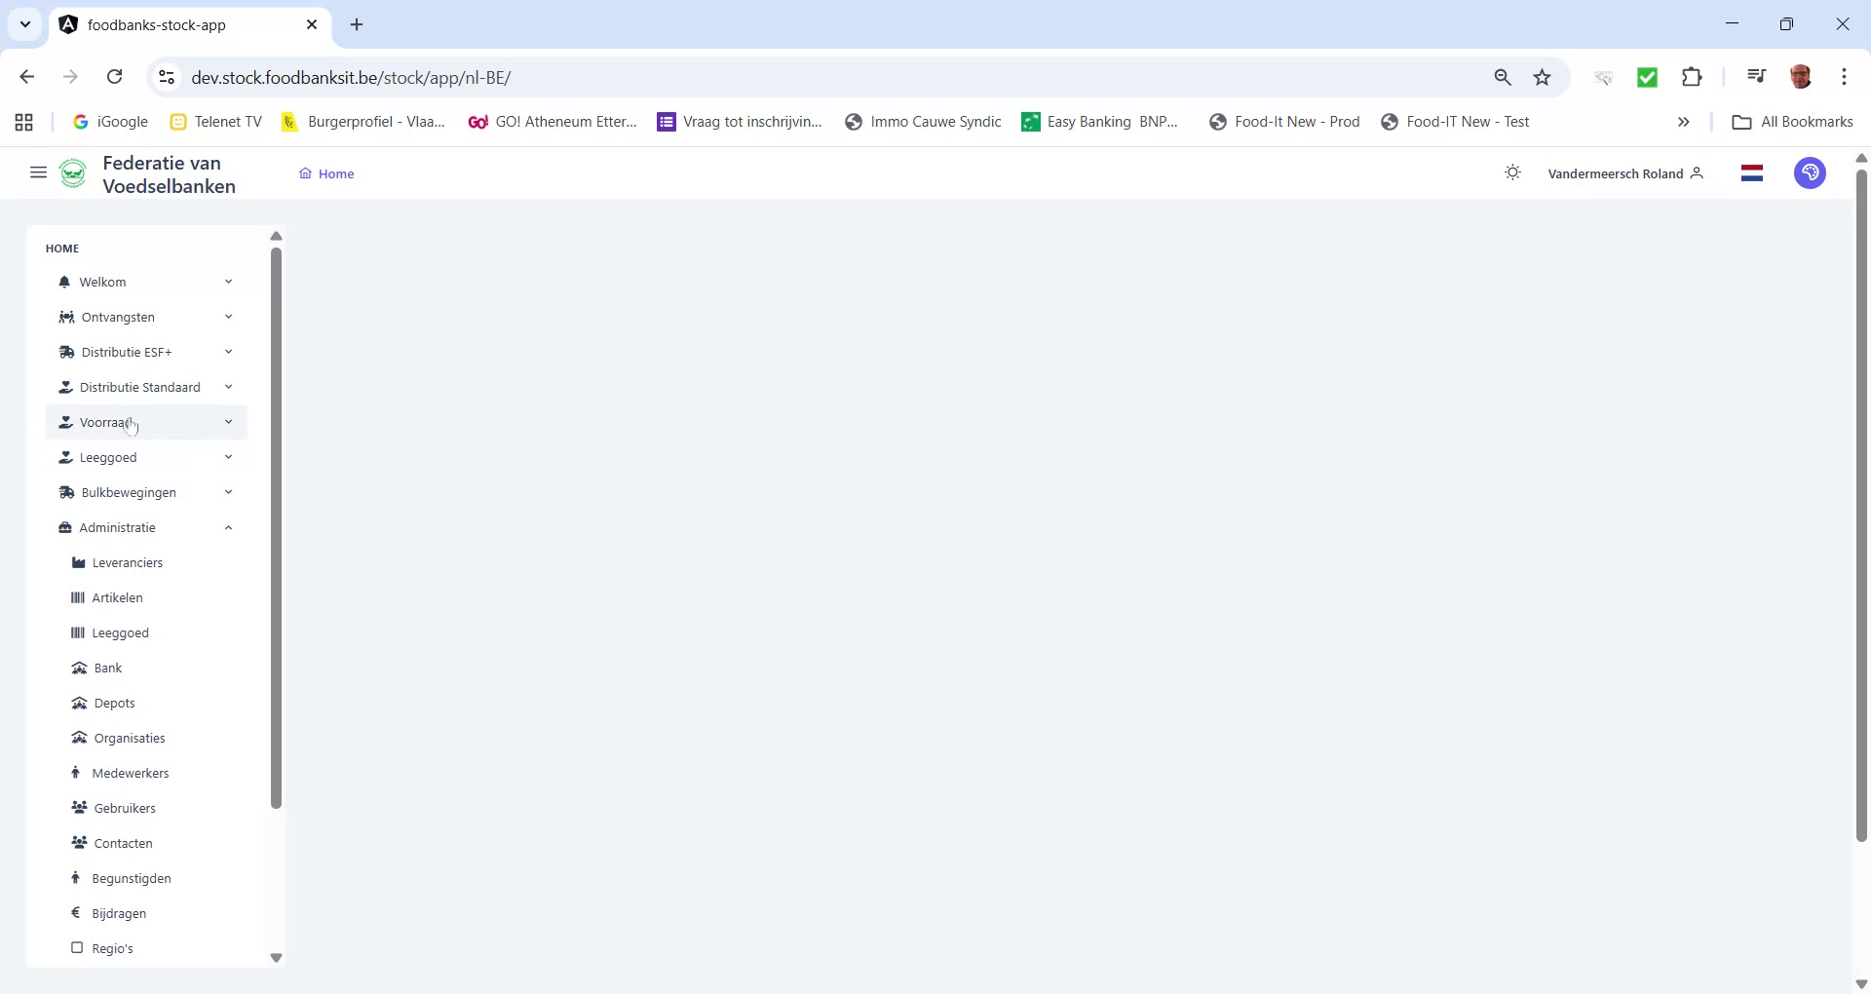Toggle bookmark star in the address bar
Viewport: 1871px width, 994px height.
(1543, 76)
